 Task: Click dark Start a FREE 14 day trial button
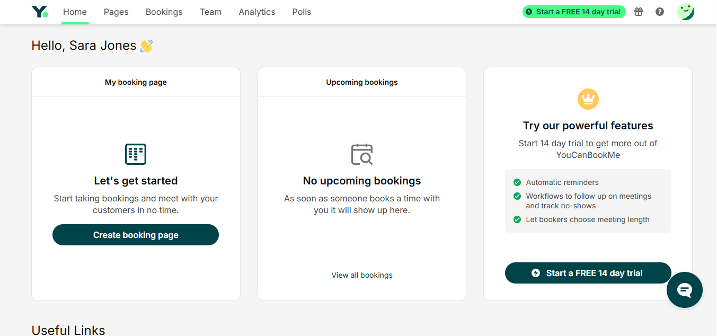click(588, 273)
